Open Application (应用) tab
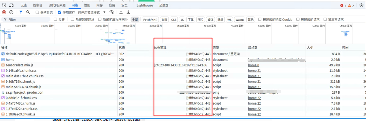366x121 pixels. [112, 5]
